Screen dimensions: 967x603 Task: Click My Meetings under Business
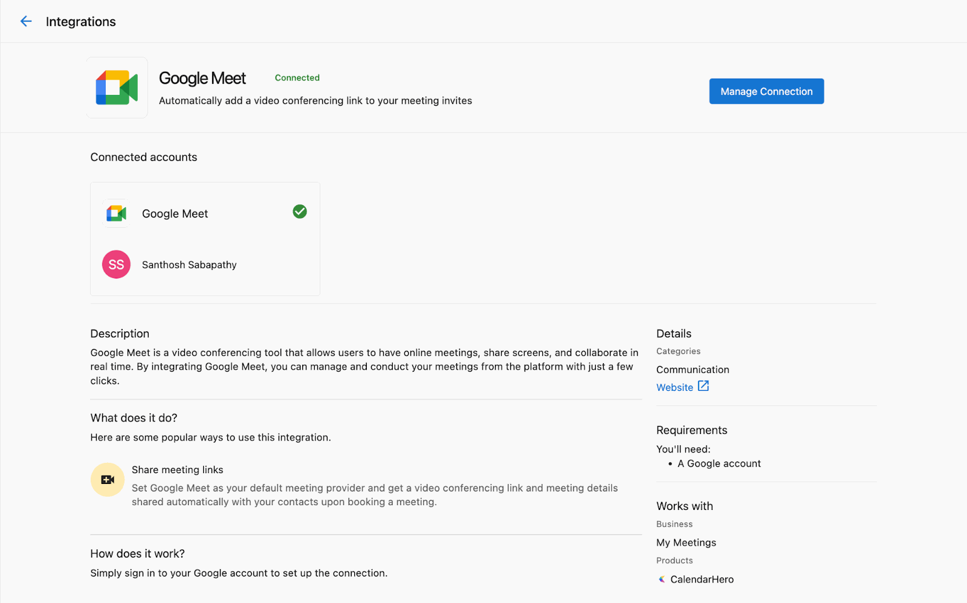click(x=686, y=543)
